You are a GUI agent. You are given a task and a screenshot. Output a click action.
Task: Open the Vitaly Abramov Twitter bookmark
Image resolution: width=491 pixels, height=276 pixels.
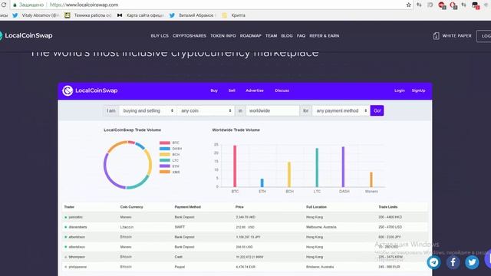(x=35, y=15)
